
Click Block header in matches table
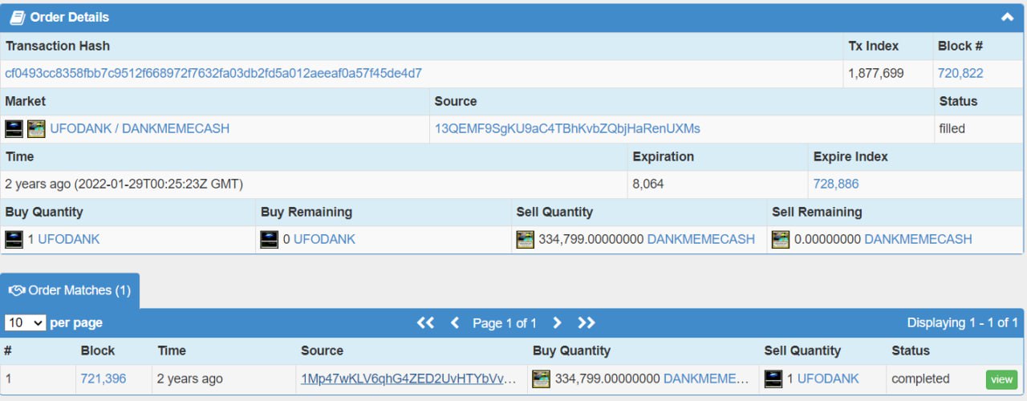click(98, 350)
